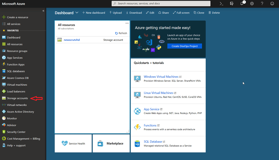Click Edit dashboard
The width and height of the screenshot is (279, 160).
coord(150,13)
